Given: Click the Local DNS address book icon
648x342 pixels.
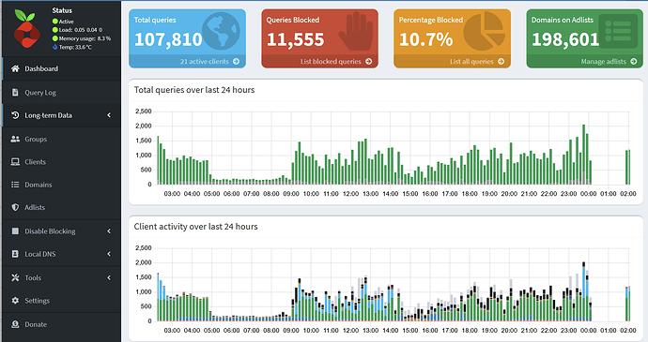Looking at the screenshot, I should coord(15,254).
